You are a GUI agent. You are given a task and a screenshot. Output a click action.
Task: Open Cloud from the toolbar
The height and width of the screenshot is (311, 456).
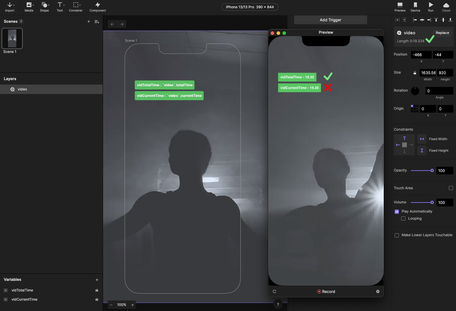click(x=446, y=7)
